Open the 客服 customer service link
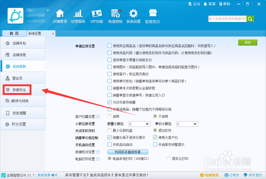 [x=210, y=4]
